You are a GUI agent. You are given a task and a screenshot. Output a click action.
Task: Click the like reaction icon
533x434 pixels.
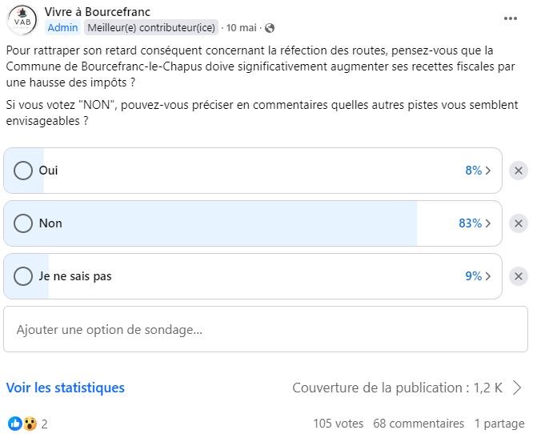14,424
